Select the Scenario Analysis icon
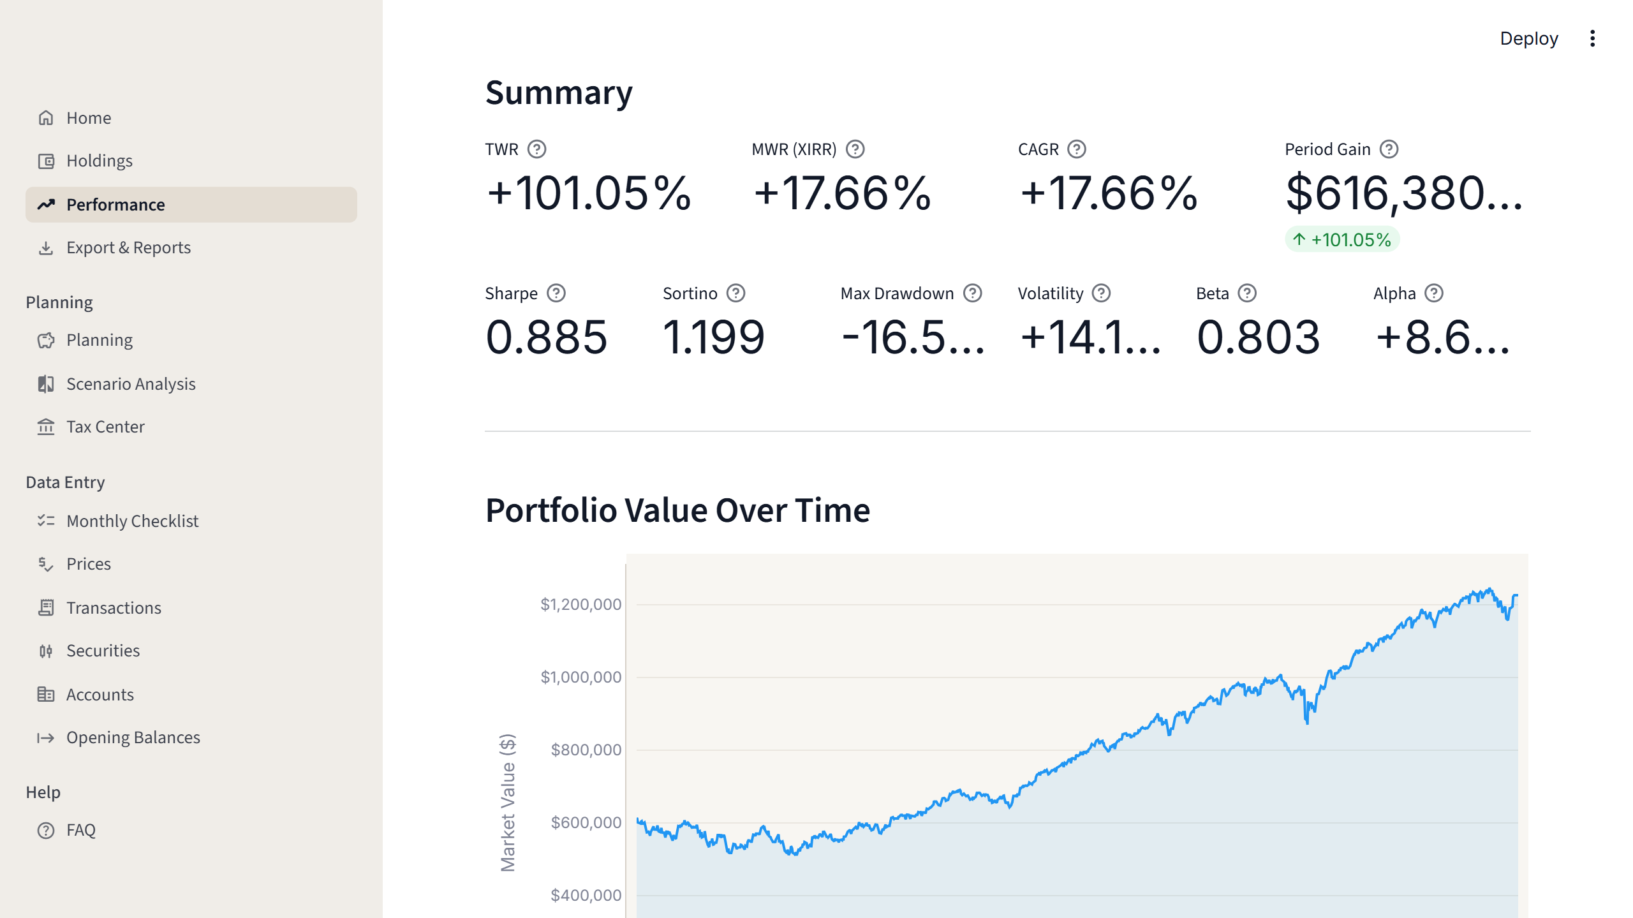Image resolution: width=1633 pixels, height=918 pixels. point(45,384)
